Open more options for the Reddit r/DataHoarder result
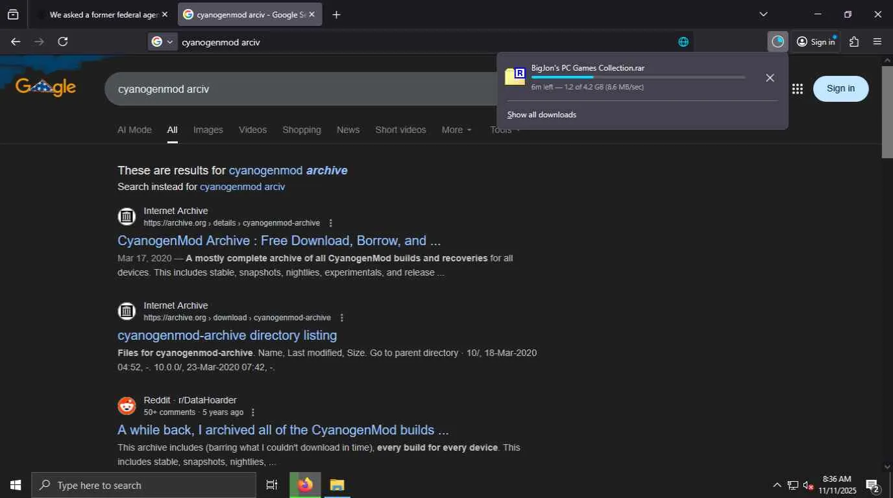This screenshot has width=893, height=498. (x=252, y=412)
